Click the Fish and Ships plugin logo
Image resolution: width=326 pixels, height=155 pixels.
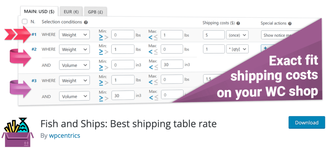point(18,132)
